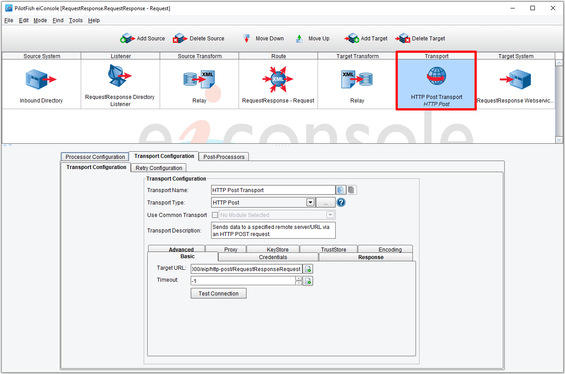Select the Target Transform Relay icon

click(357, 80)
